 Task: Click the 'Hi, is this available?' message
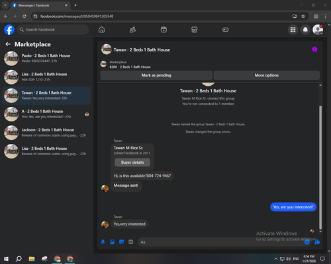[142, 176]
